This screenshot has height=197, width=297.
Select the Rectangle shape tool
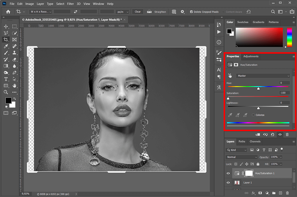pos(6,86)
